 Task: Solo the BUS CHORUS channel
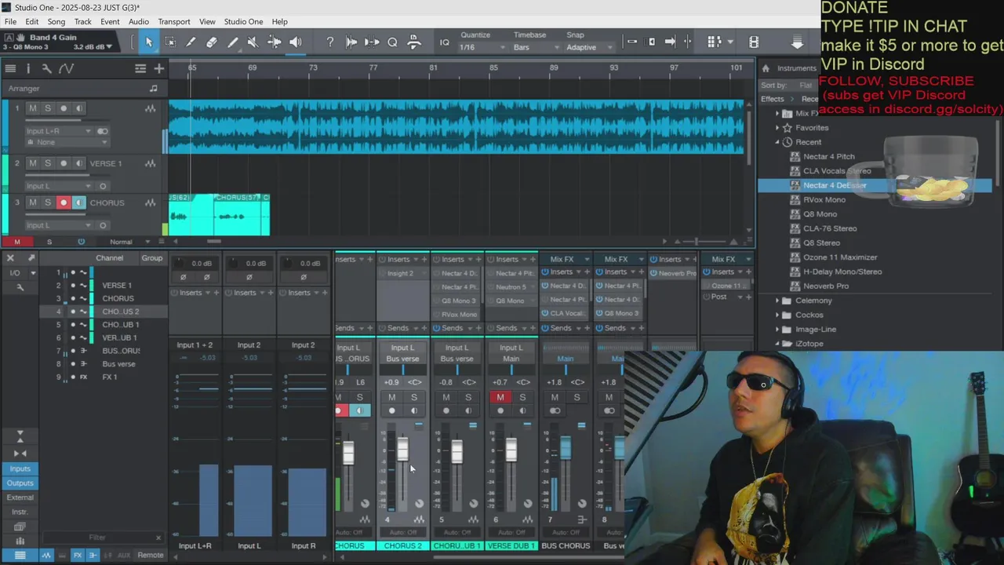pyautogui.click(x=577, y=397)
